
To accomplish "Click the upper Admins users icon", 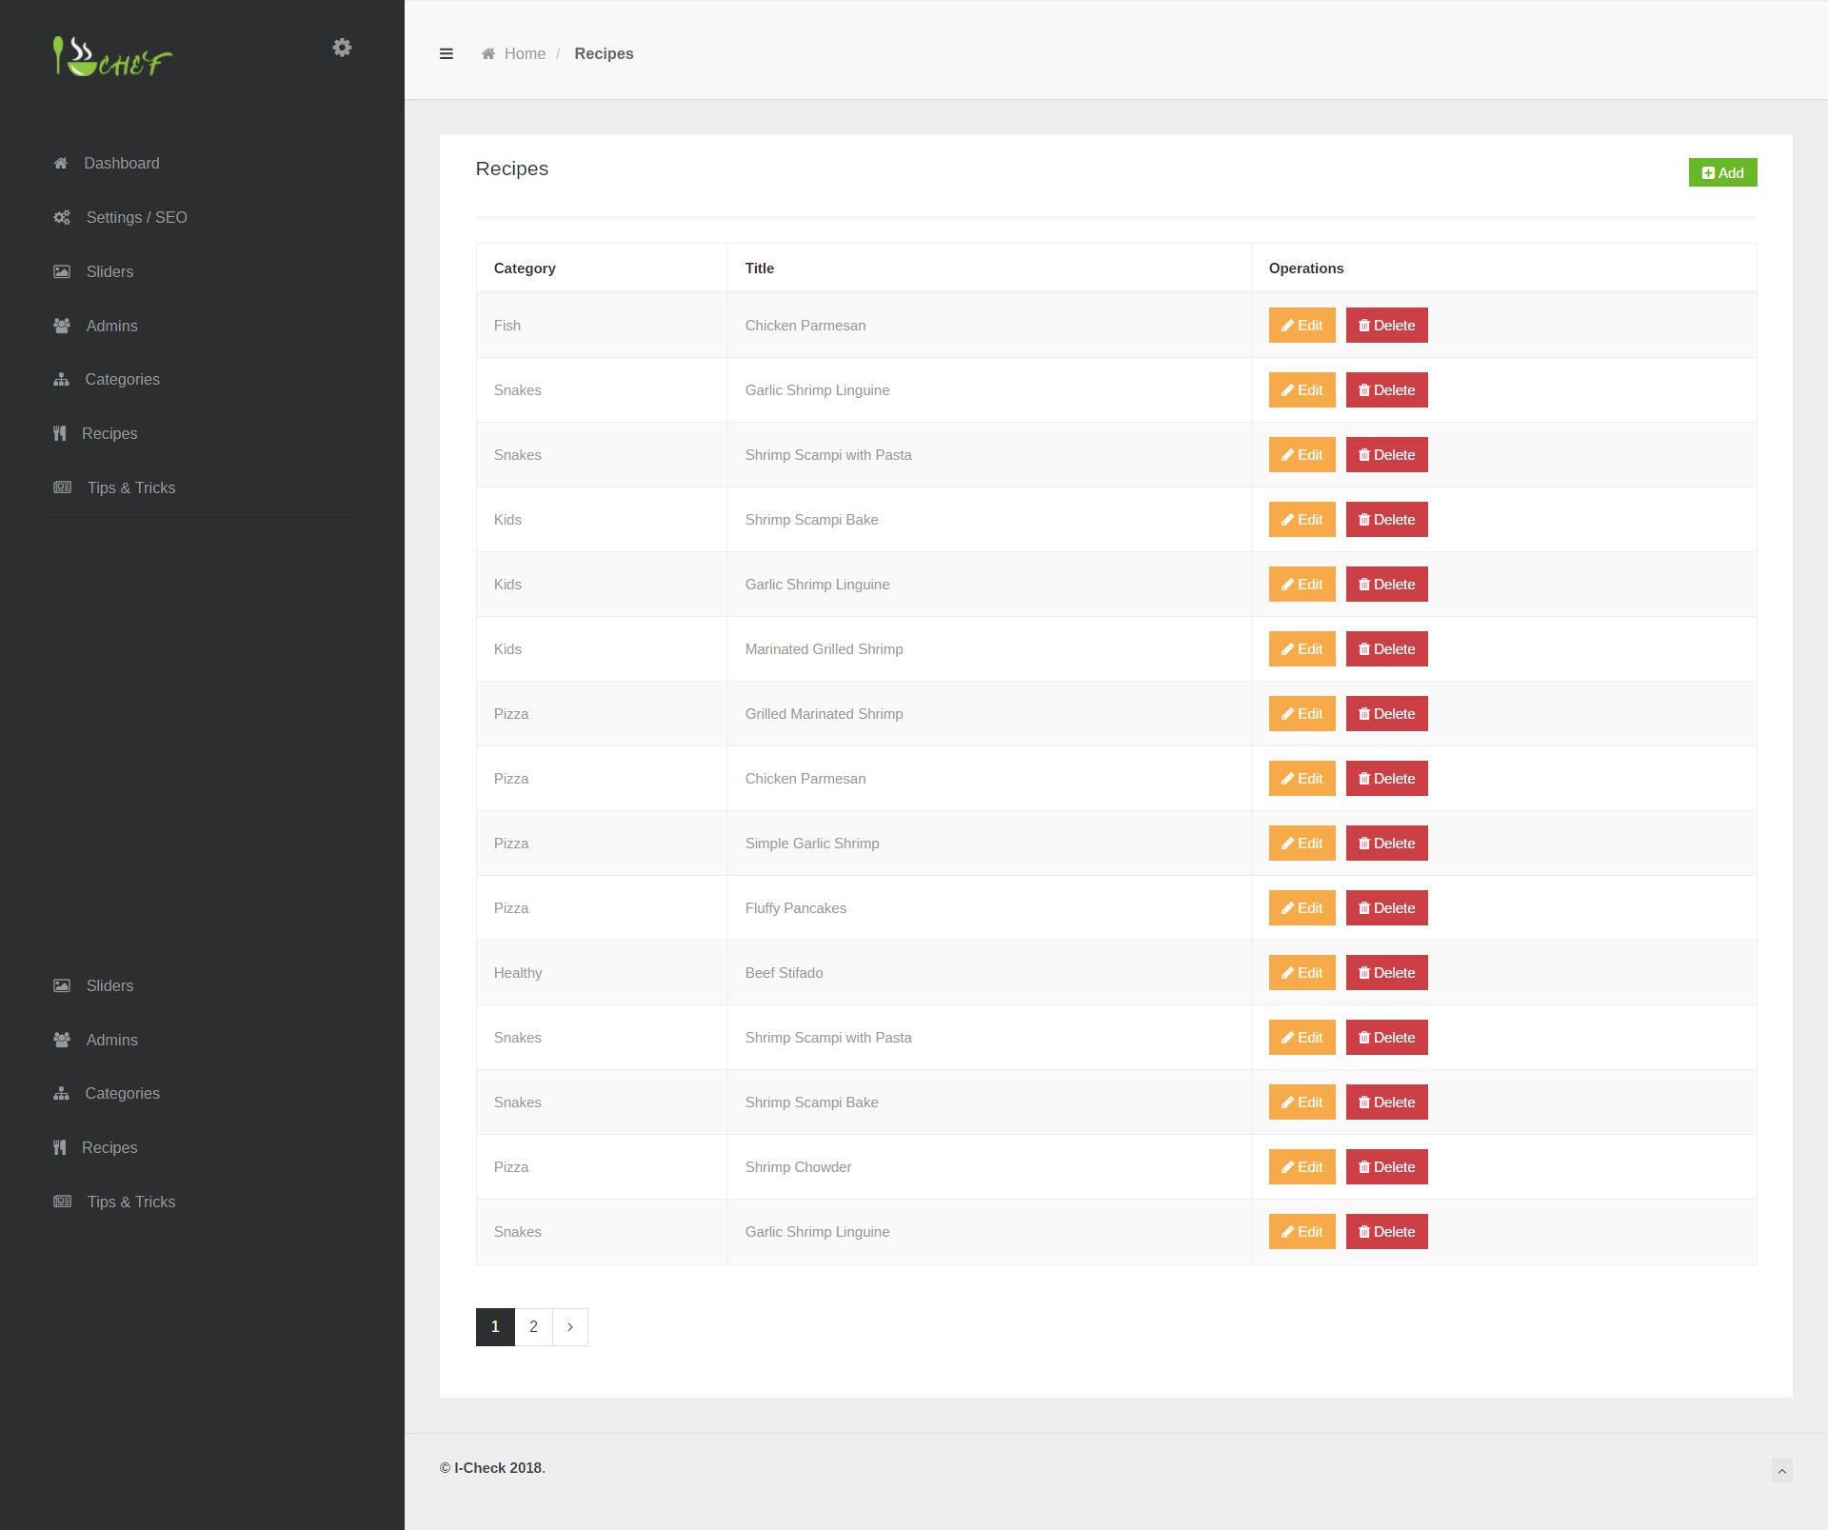I will pyautogui.click(x=62, y=326).
